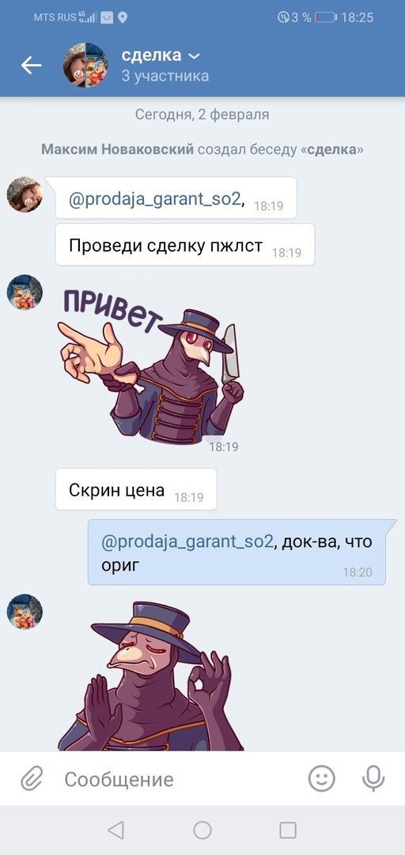
Task: Tap the first sender's avatar photo
Action: [25, 194]
